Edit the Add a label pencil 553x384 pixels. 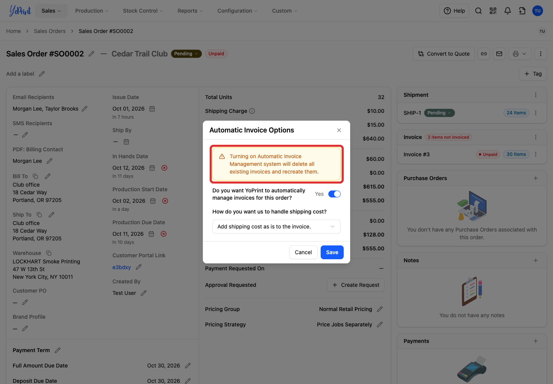42,74
